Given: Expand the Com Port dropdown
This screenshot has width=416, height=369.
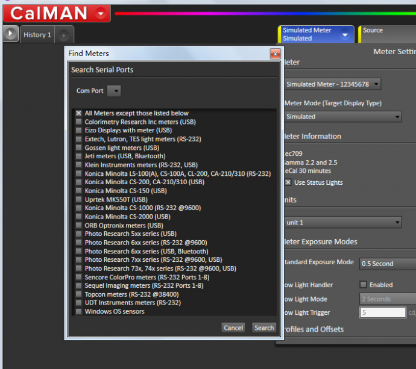Looking at the screenshot, I should (x=114, y=91).
